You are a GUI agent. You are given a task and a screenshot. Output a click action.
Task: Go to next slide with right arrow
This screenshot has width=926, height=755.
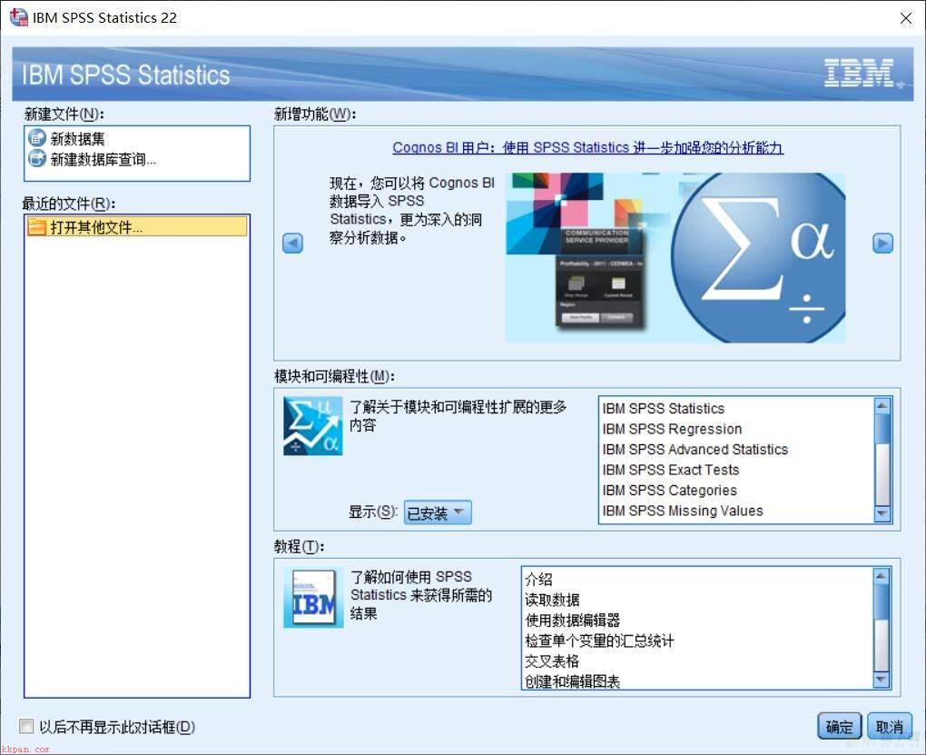click(882, 243)
